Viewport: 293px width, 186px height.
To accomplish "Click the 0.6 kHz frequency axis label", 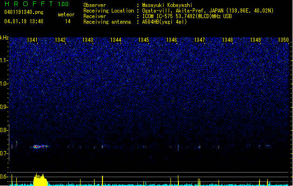I will (x=4, y=177).
